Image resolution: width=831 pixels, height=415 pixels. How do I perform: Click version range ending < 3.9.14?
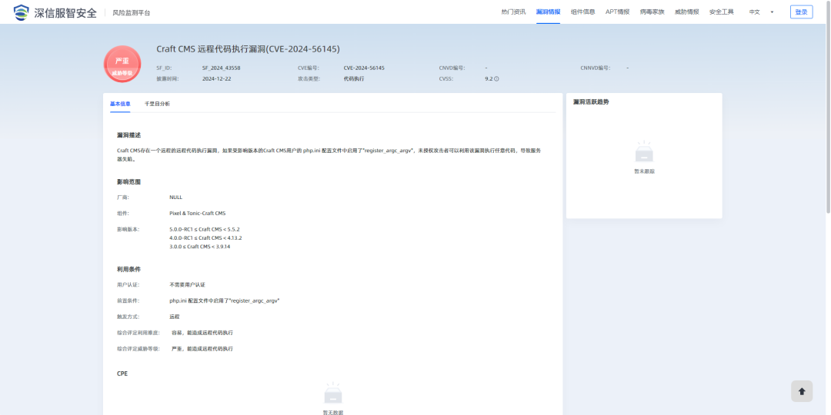pos(200,246)
